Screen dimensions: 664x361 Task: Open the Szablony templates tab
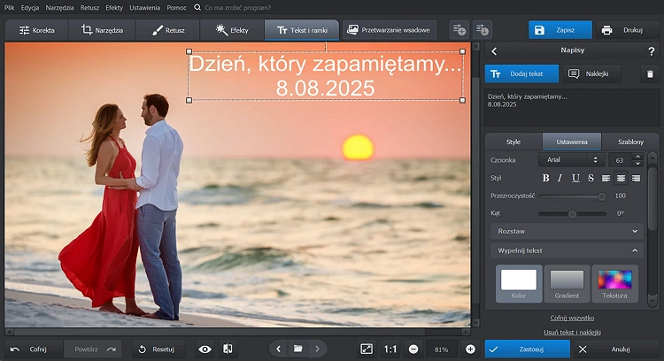[630, 142]
